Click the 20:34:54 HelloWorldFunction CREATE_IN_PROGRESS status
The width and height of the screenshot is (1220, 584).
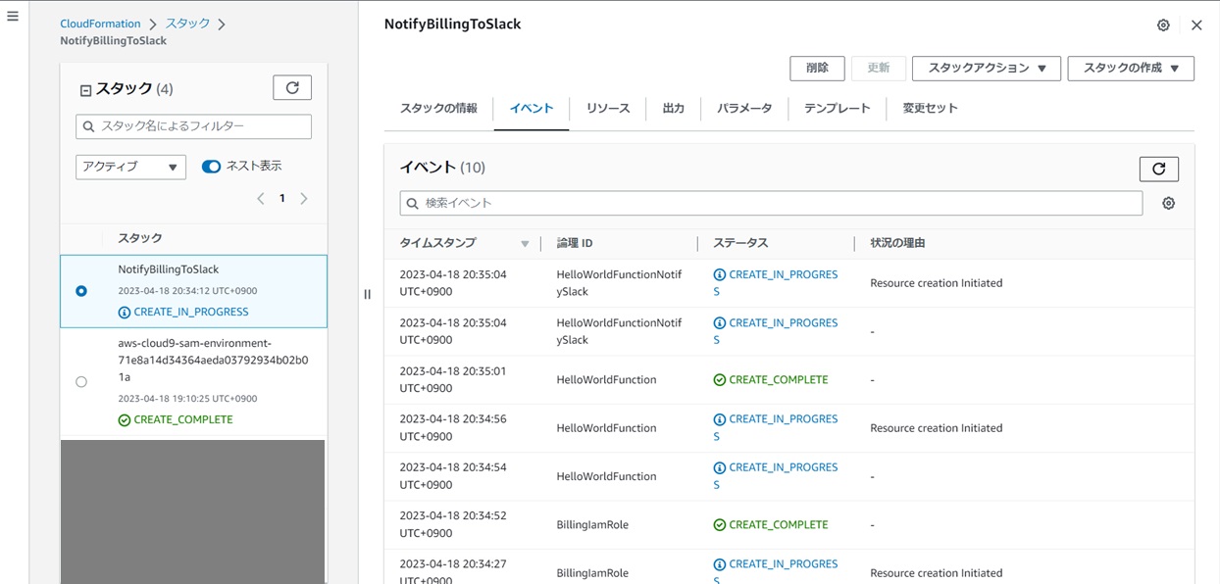tap(776, 476)
